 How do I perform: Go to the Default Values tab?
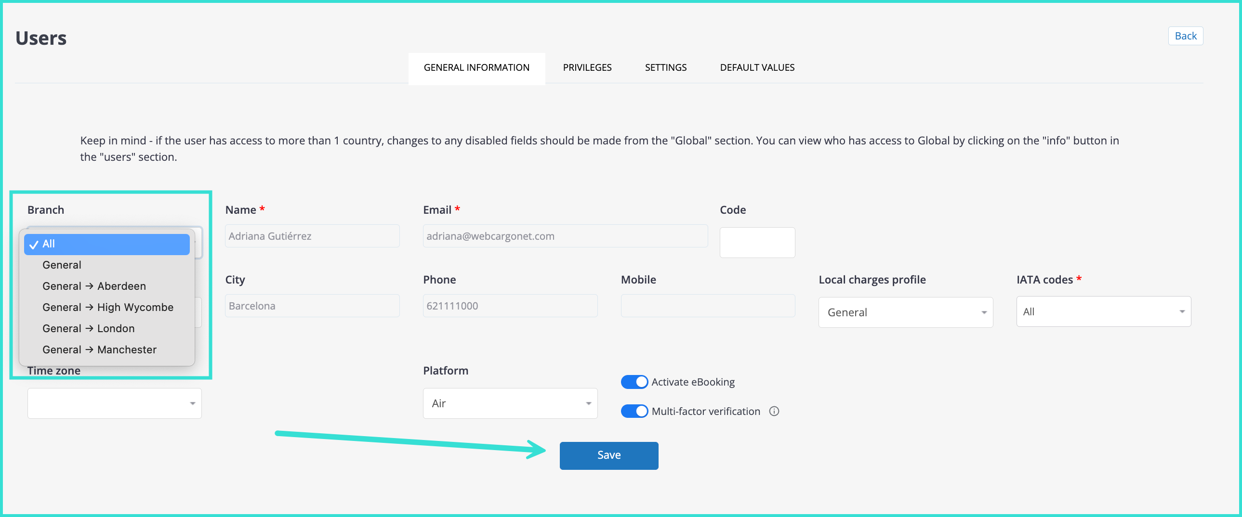(757, 67)
